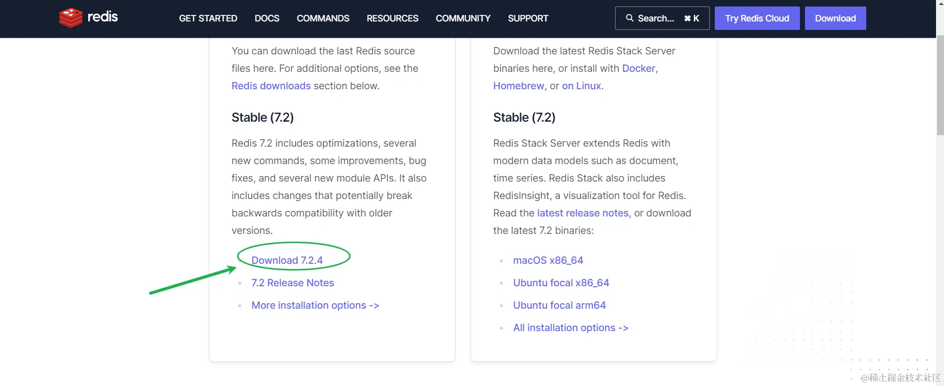Click the Download button in header

pos(835,18)
